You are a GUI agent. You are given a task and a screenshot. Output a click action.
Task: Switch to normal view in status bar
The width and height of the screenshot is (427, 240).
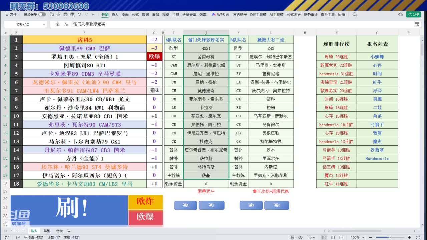point(324,237)
